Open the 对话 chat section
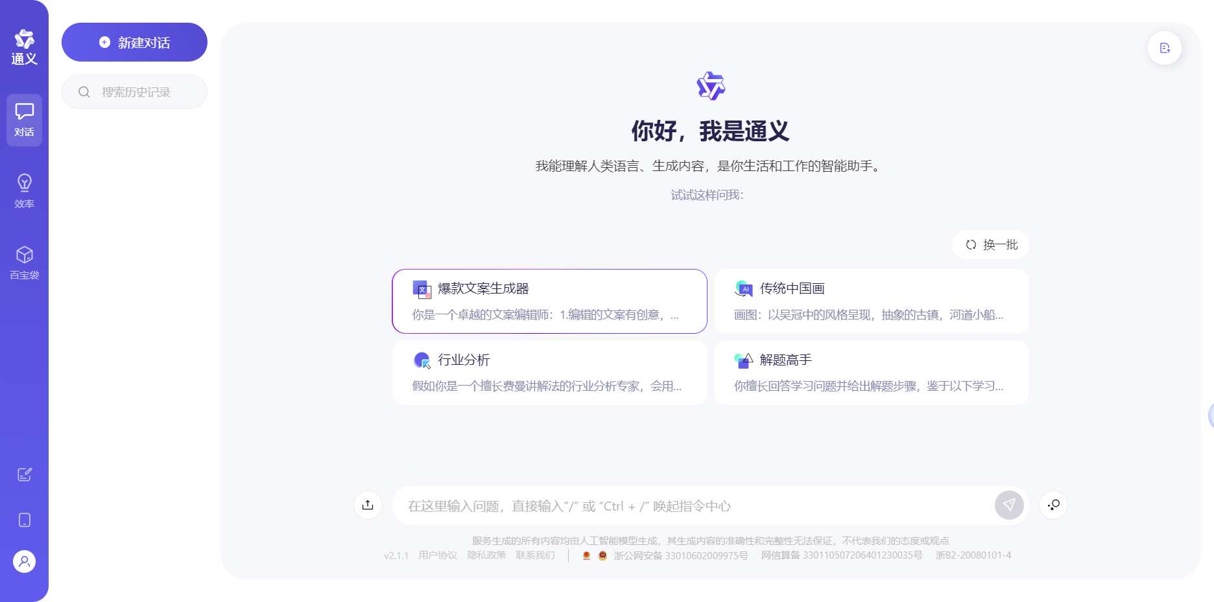 pyautogui.click(x=24, y=120)
